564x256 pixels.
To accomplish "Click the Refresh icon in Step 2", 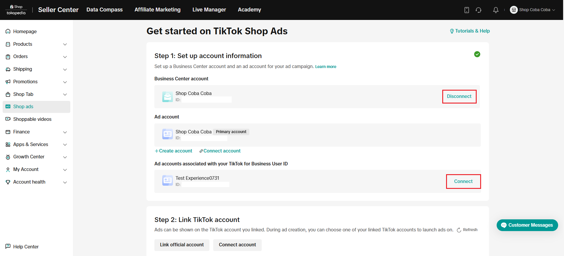I will (459, 230).
